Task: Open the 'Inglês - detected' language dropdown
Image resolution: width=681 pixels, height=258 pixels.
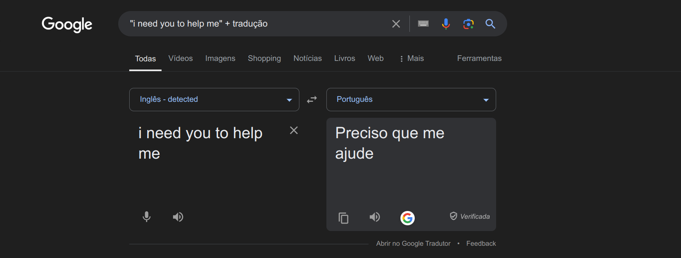Action: [x=214, y=99]
